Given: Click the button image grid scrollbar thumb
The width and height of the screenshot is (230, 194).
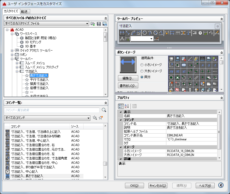Looking at the screenshot, I should 221,62.
